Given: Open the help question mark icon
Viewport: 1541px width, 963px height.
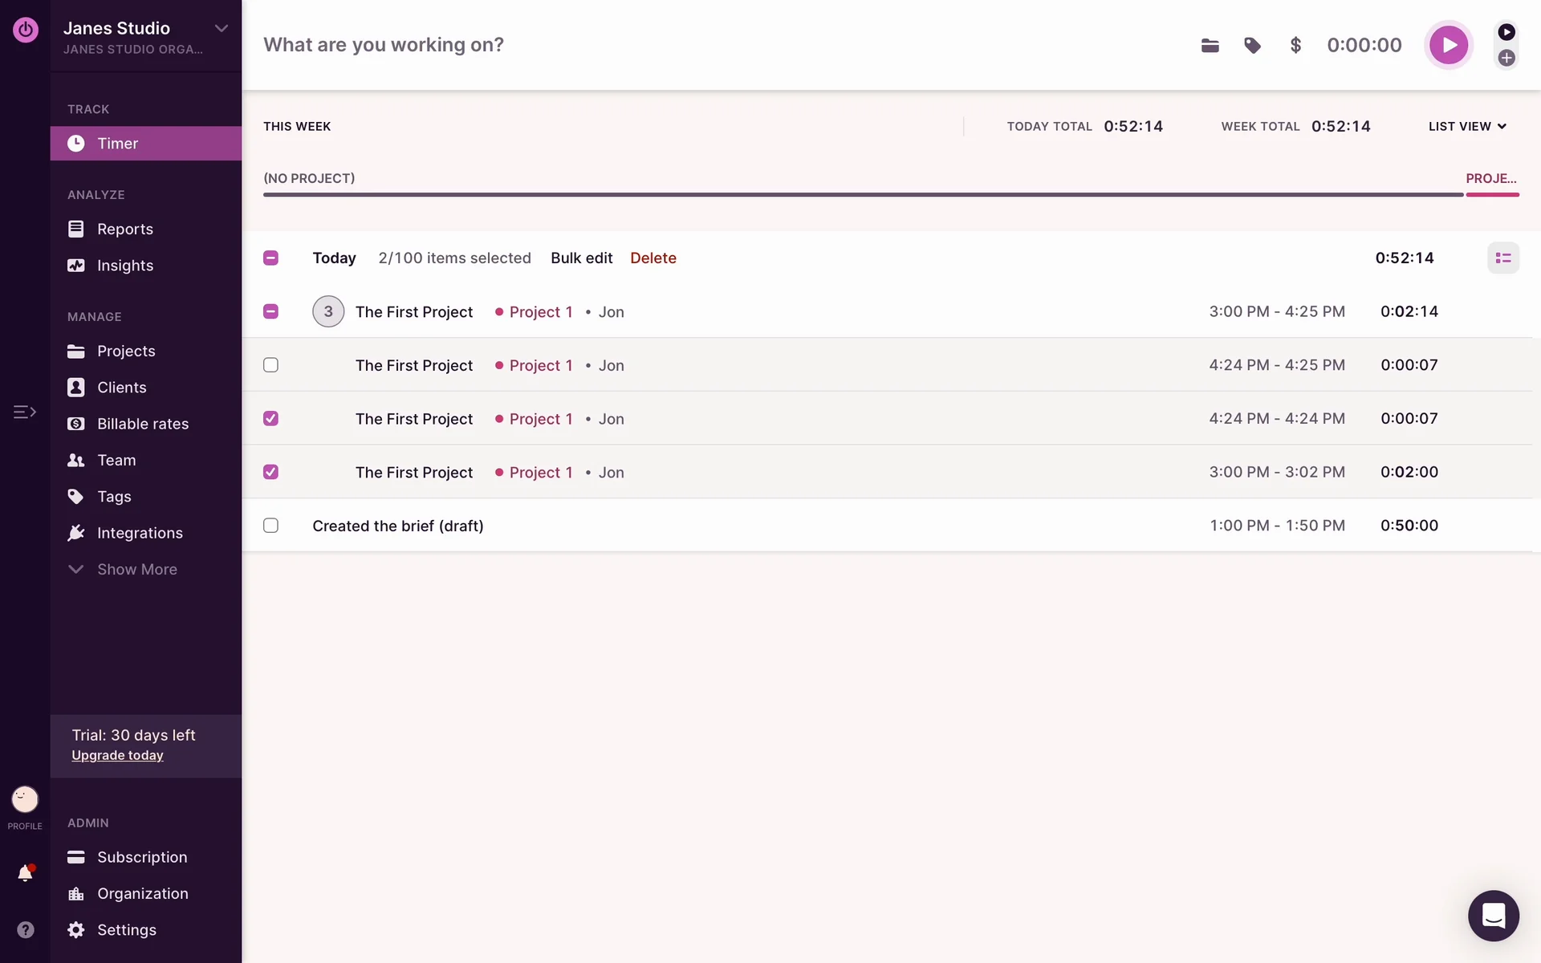Looking at the screenshot, I should coord(25,929).
